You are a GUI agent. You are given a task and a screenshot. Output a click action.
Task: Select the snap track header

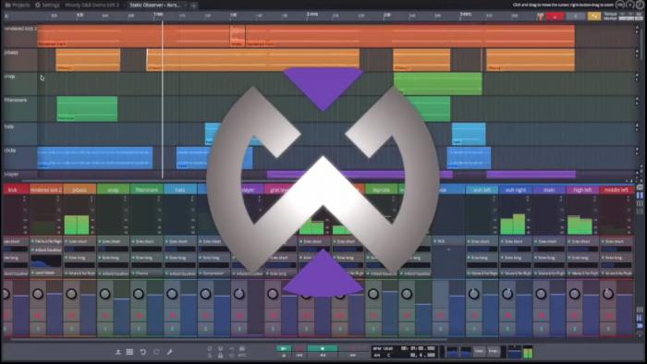click(x=19, y=84)
